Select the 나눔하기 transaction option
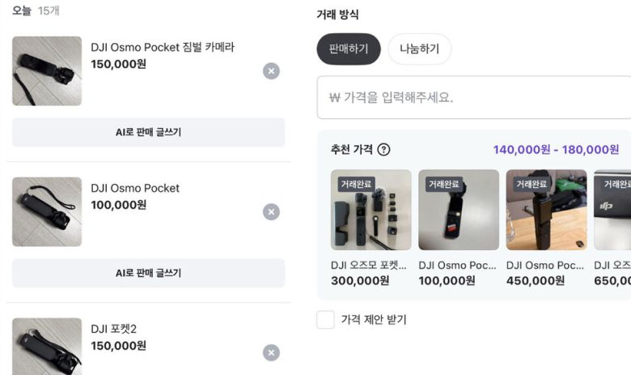Viewport: 631px width, 375px height. 419,49
